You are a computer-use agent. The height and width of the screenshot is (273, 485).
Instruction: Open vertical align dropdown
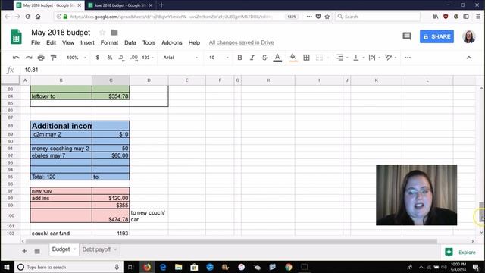[358, 58]
